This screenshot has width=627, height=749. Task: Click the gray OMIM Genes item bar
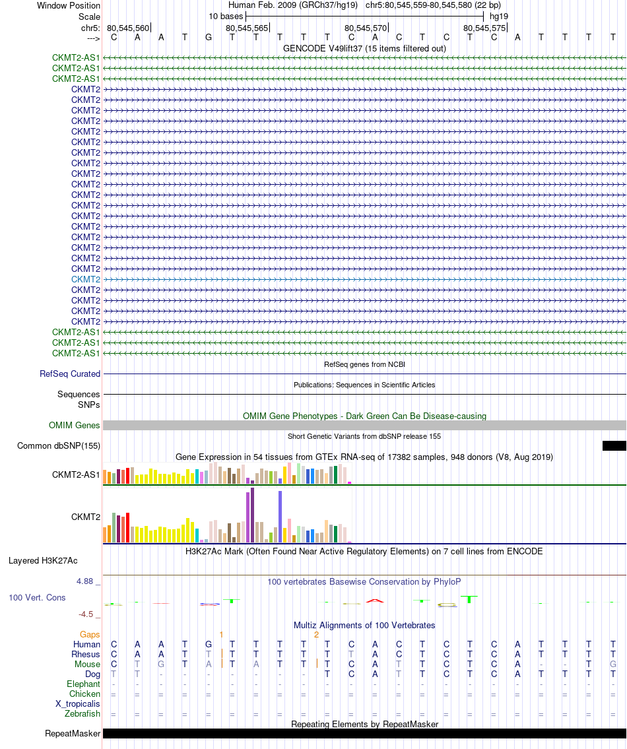(364, 425)
